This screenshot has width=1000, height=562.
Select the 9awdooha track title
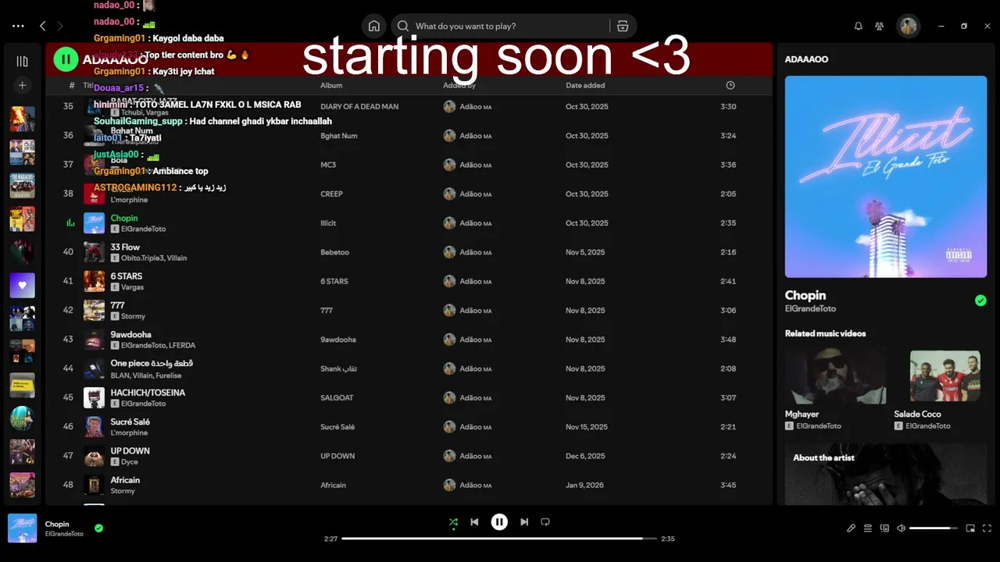point(131,334)
